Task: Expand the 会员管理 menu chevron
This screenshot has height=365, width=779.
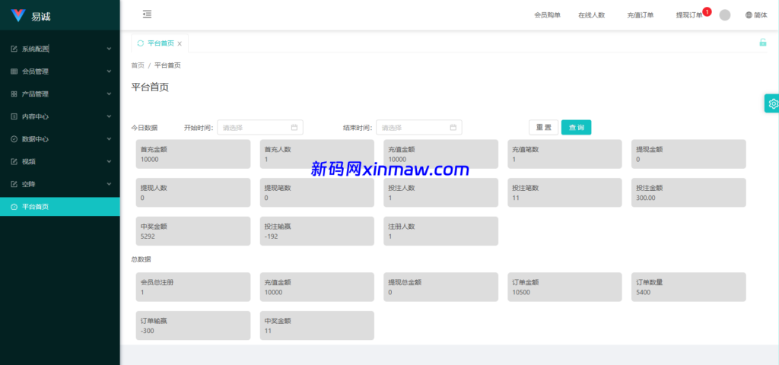Action: tap(109, 71)
